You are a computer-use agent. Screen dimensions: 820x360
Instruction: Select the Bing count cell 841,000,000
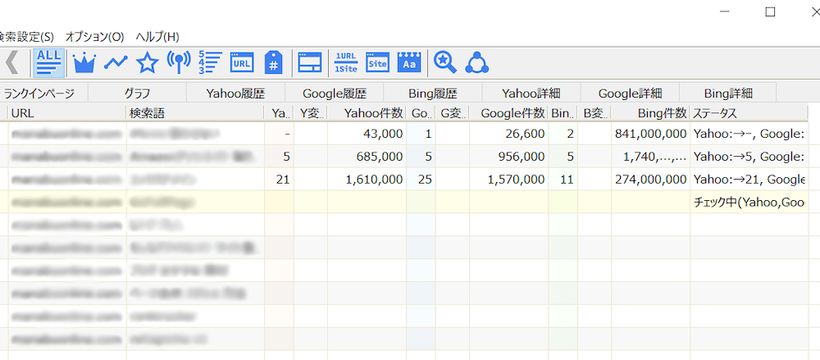click(x=650, y=134)
